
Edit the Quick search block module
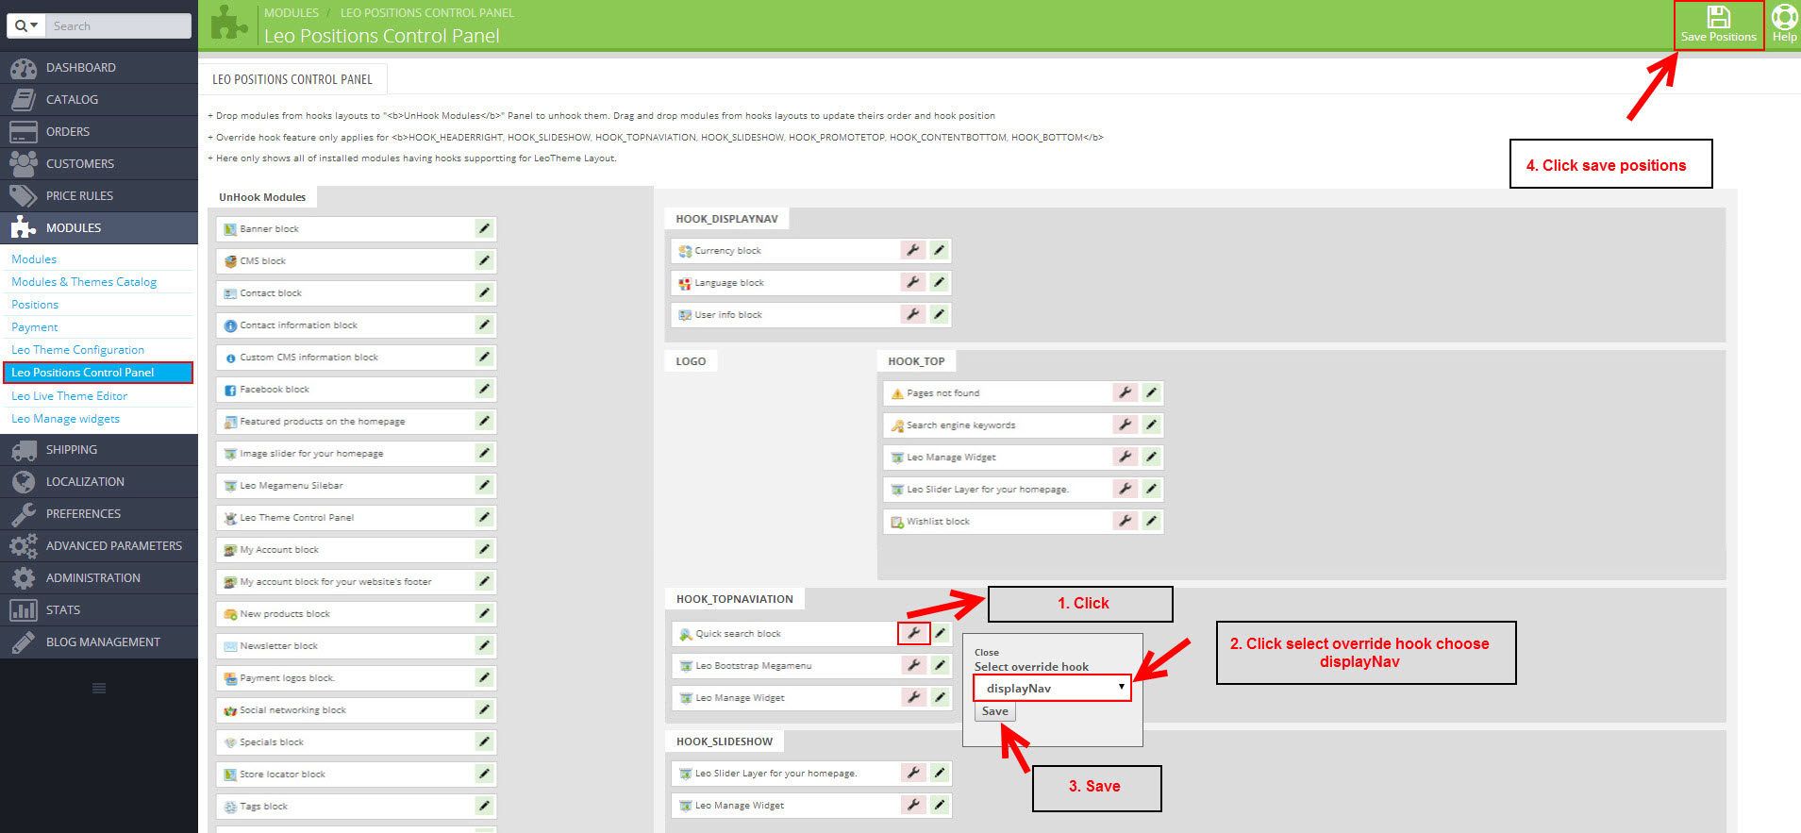click(940, 633)
